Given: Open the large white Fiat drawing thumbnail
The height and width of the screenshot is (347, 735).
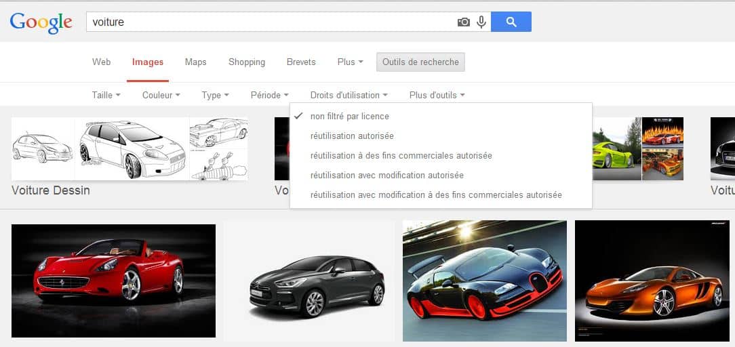Looking at the screenshot, I should pyautogui.click(x=132, y=148).
